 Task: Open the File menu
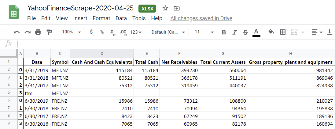click(31, 18)
